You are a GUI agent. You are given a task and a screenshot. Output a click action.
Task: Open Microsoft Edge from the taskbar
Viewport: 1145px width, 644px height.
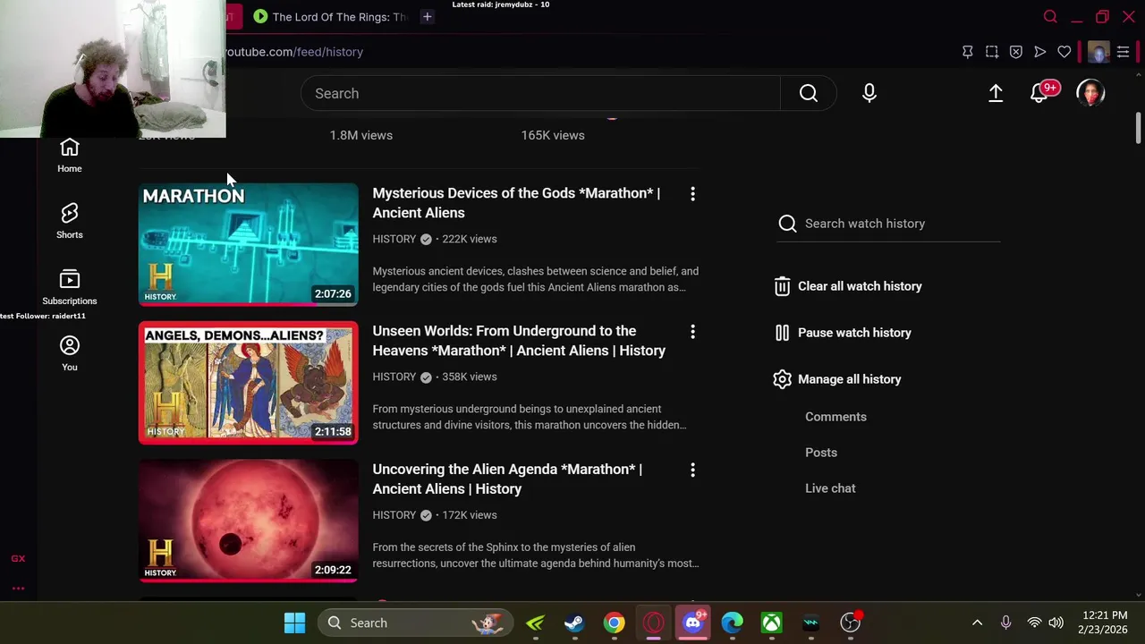tap(733, 623)
